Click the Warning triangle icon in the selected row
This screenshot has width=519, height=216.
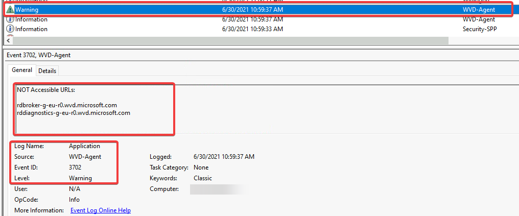[10, 10]
